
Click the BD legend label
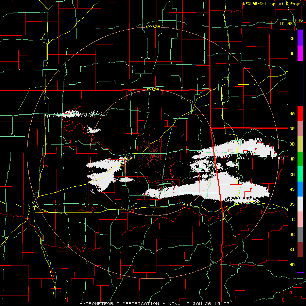click(292, 144)
